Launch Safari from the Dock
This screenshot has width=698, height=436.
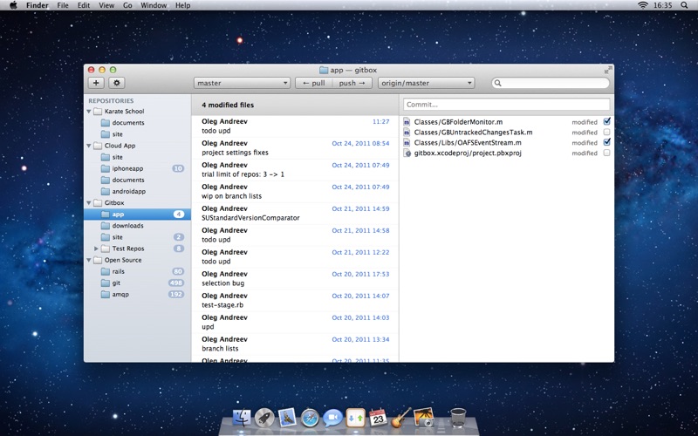click(310, 418)
